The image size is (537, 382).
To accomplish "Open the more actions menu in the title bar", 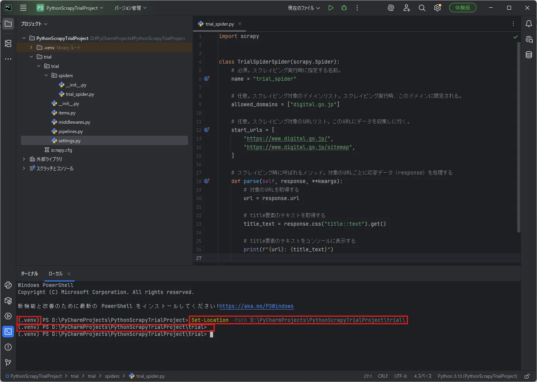I will tap(357, 8).
